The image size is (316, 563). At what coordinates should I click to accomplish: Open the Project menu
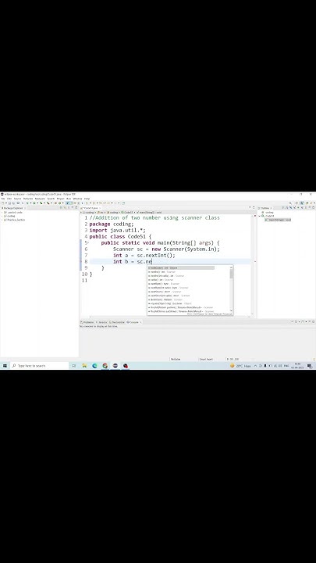[x=61, y=199]
